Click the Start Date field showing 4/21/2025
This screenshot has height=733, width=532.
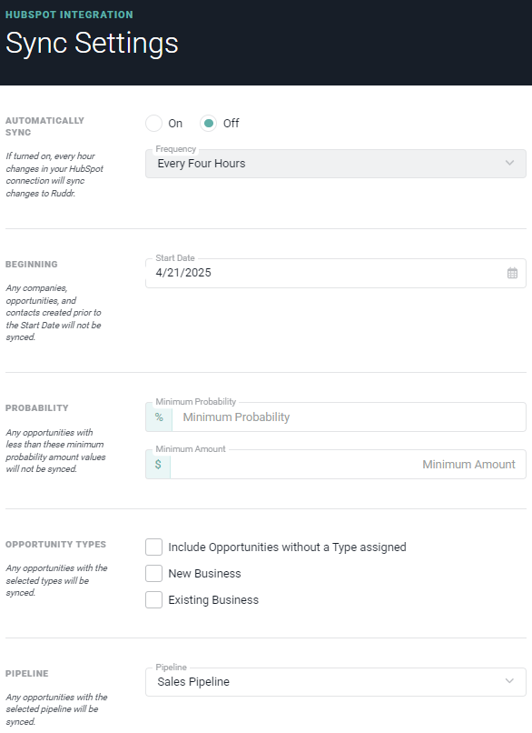point(336,273)
